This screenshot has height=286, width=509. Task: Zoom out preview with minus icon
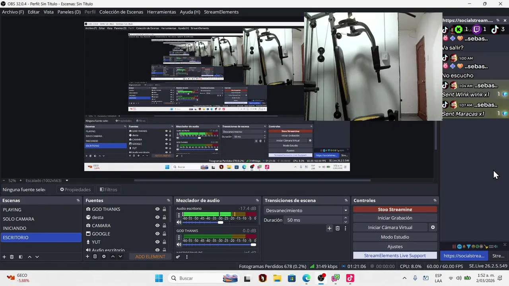(x=4, y=180)
